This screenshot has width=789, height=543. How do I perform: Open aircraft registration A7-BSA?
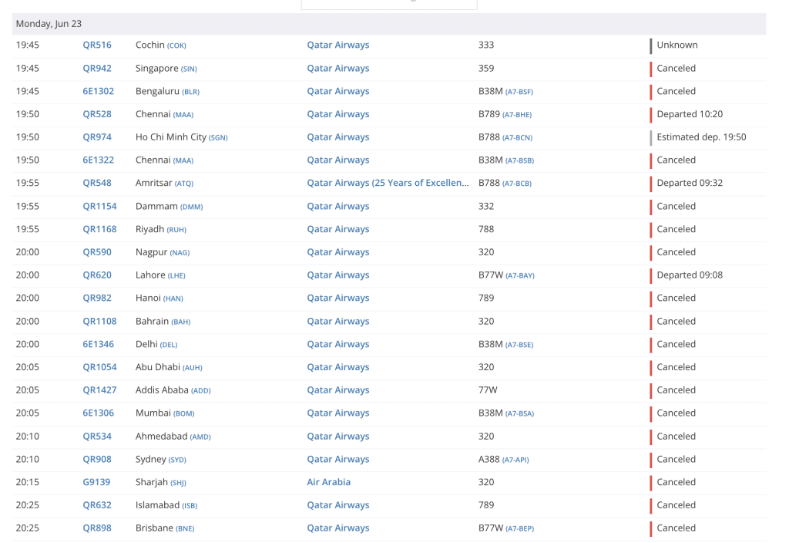pyautogui.click(x=519, y=414)
